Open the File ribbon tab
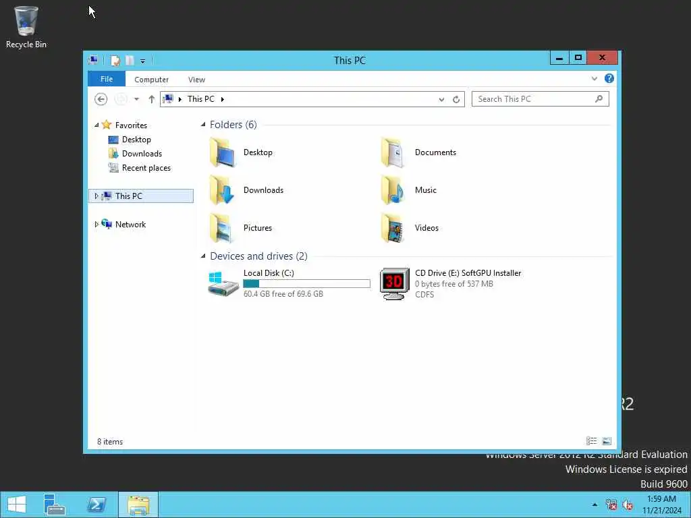Screen dimensions: 691x518 107,80
